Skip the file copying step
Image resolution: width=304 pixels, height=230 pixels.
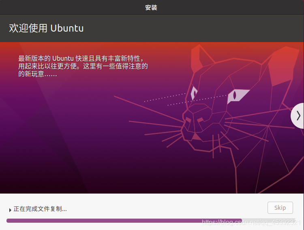[280, 208]
